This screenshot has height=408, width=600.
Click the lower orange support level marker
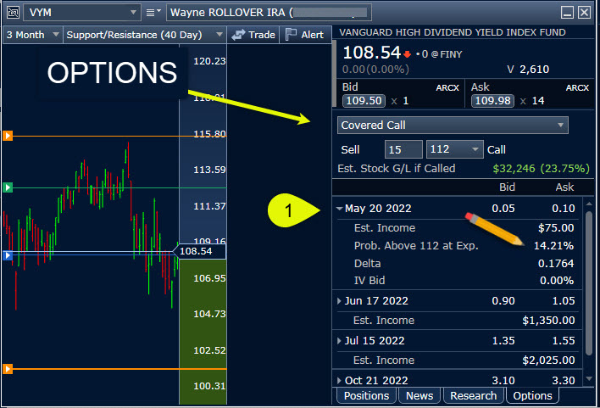tap(8, 369)
